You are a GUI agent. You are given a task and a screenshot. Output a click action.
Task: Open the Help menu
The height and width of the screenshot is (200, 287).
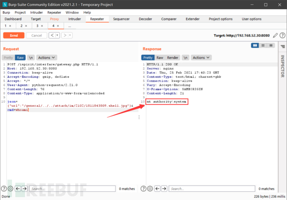87,12
